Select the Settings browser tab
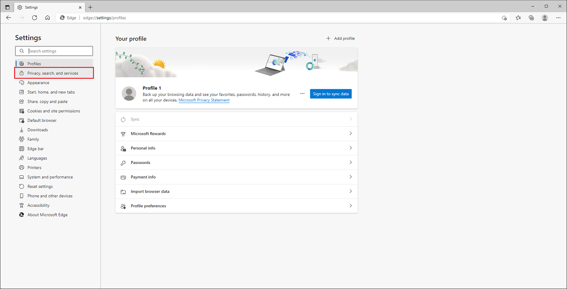The width and height of the screenshot is (567, 289). (x=49, y=7)
